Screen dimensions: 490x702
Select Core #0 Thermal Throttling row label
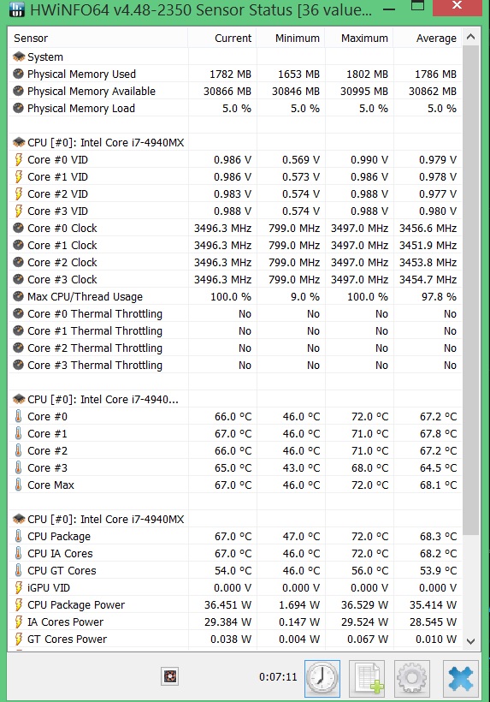tap(95, 314)
